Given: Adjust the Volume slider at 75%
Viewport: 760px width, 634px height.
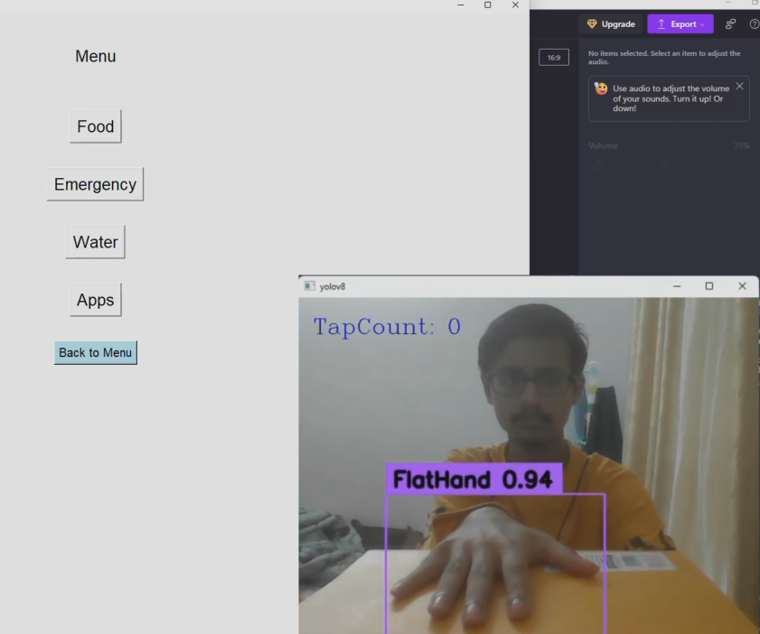Looking at the screenshot, I should (664, 166).
